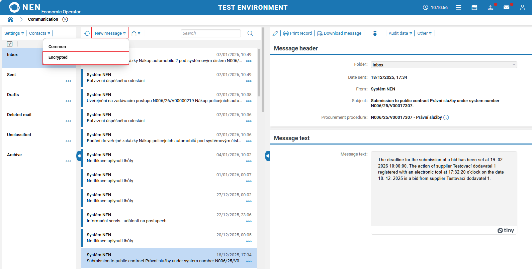Click the blue status marker icon
Viewport: 532px width, 269px height.
tap(375, 33)
